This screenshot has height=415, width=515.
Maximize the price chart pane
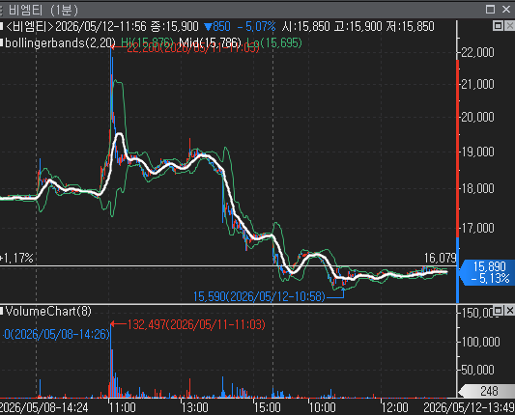pyautogui.click(x=498, y=26)
